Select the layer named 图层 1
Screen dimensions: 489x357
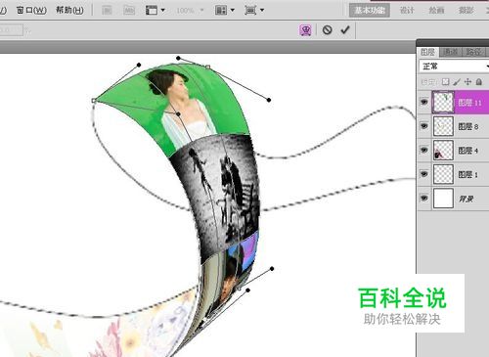click(x=468, y=174)
